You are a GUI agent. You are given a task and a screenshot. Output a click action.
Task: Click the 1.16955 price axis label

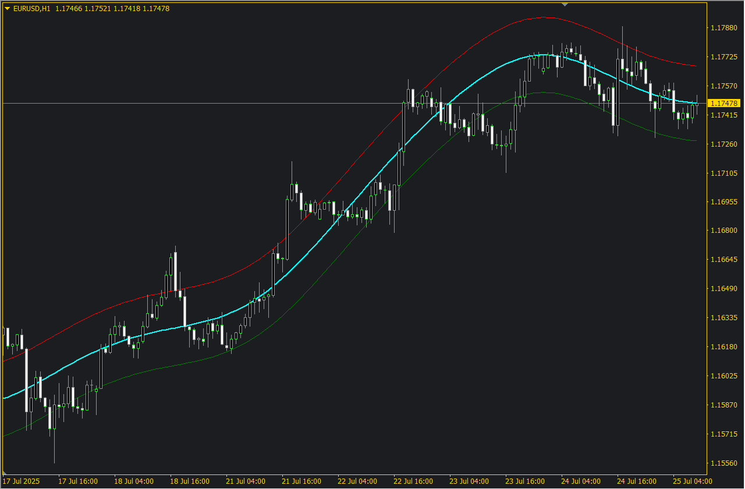pos(723,202)
